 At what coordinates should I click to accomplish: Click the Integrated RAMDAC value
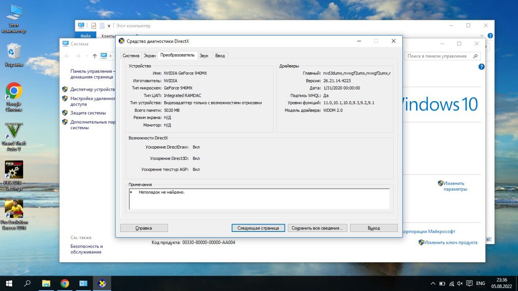coord(183,96)
